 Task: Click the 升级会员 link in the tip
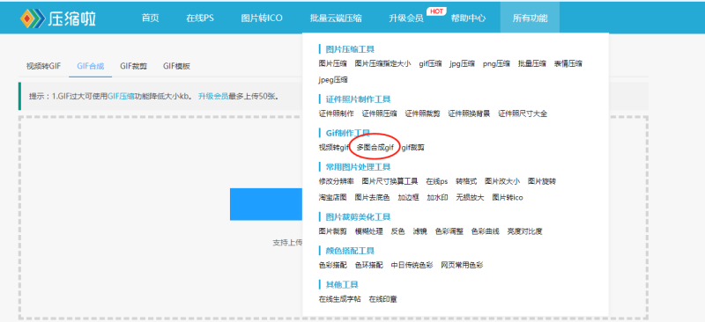[213, 96]
